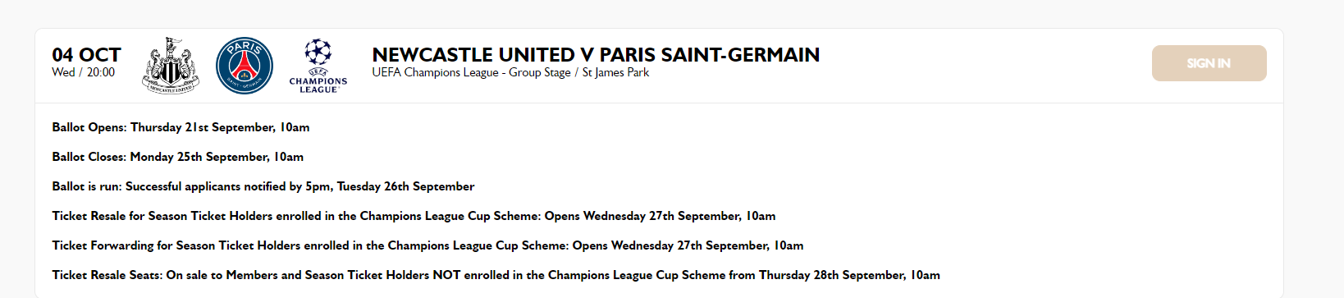
Task: Select the Newcastle United v Paris Saint-Germain heading
Action: tap(596, 54)
